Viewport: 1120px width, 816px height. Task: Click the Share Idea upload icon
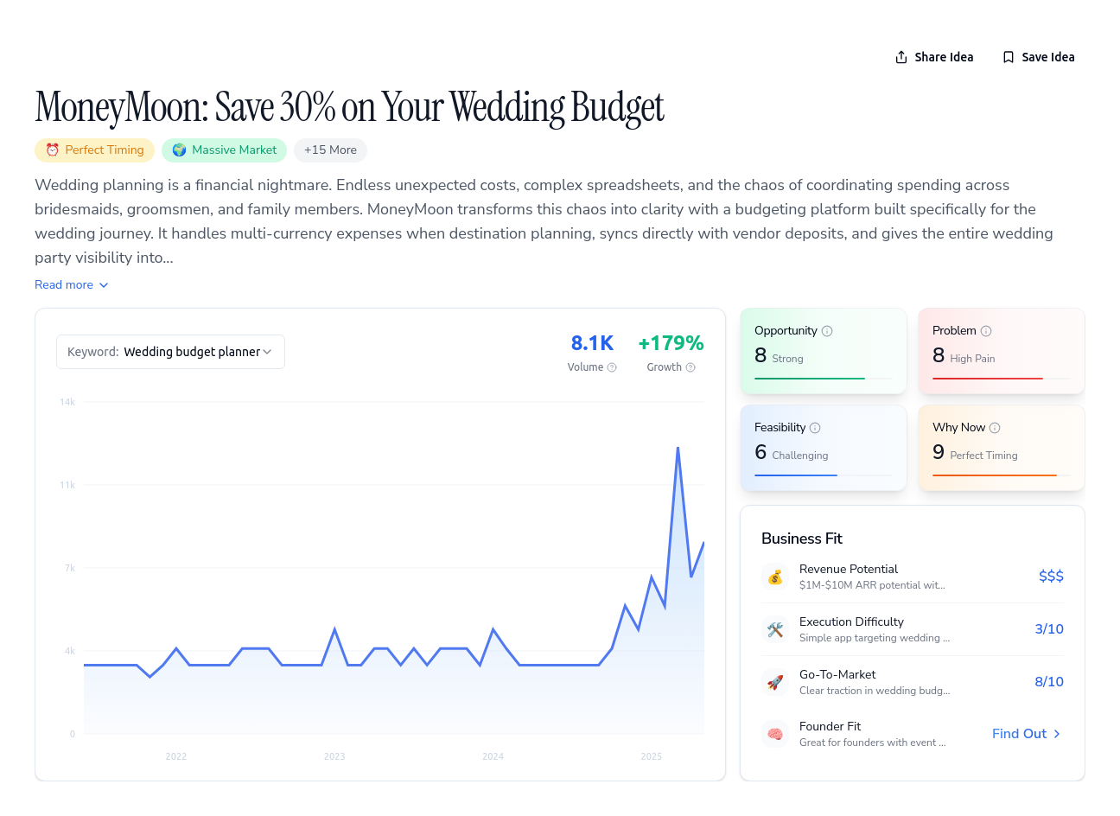pos(901,57)
